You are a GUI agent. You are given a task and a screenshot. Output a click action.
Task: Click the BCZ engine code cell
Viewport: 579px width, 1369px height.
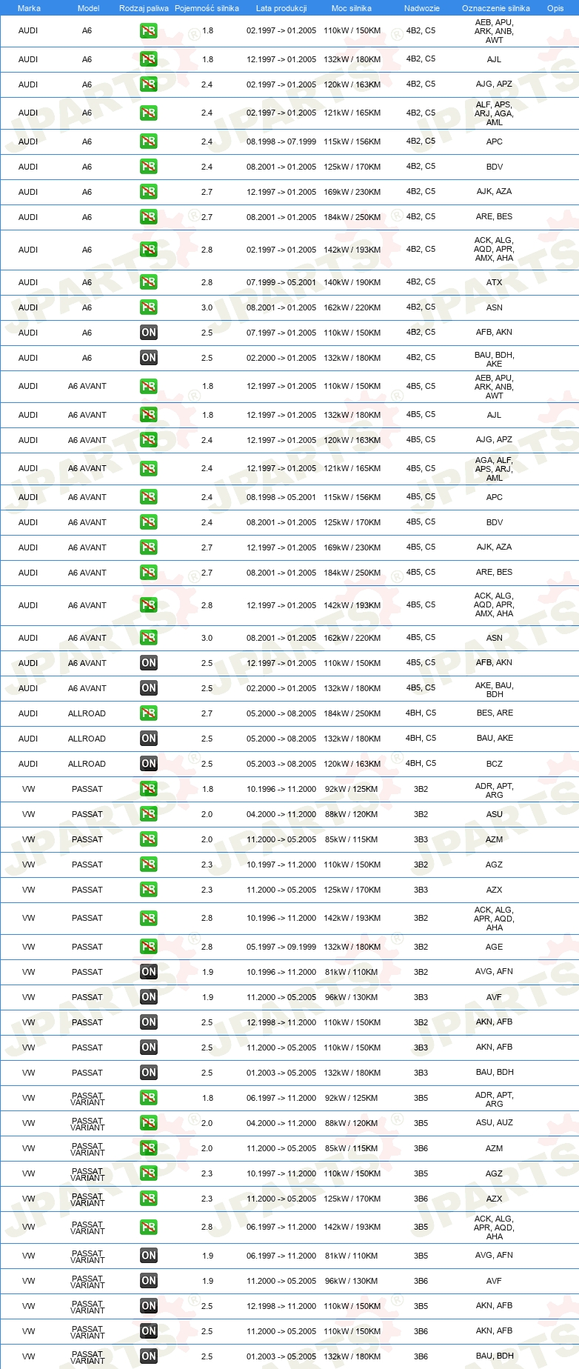click(495, 764)
